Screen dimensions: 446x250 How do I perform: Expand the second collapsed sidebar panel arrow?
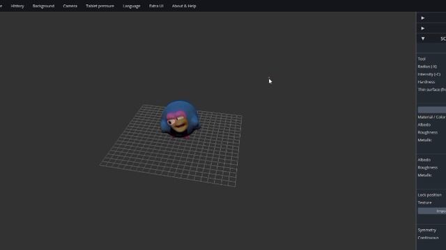(x=423, y=28)
